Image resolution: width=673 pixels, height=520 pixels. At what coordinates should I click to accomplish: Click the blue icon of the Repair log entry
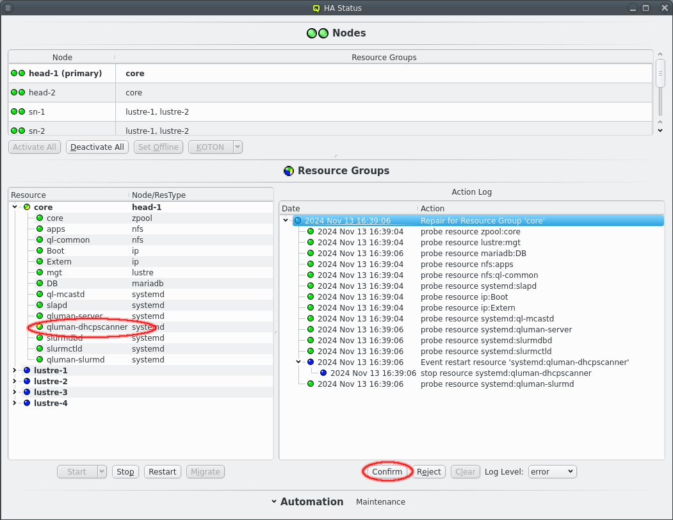[x=297, y=221]
